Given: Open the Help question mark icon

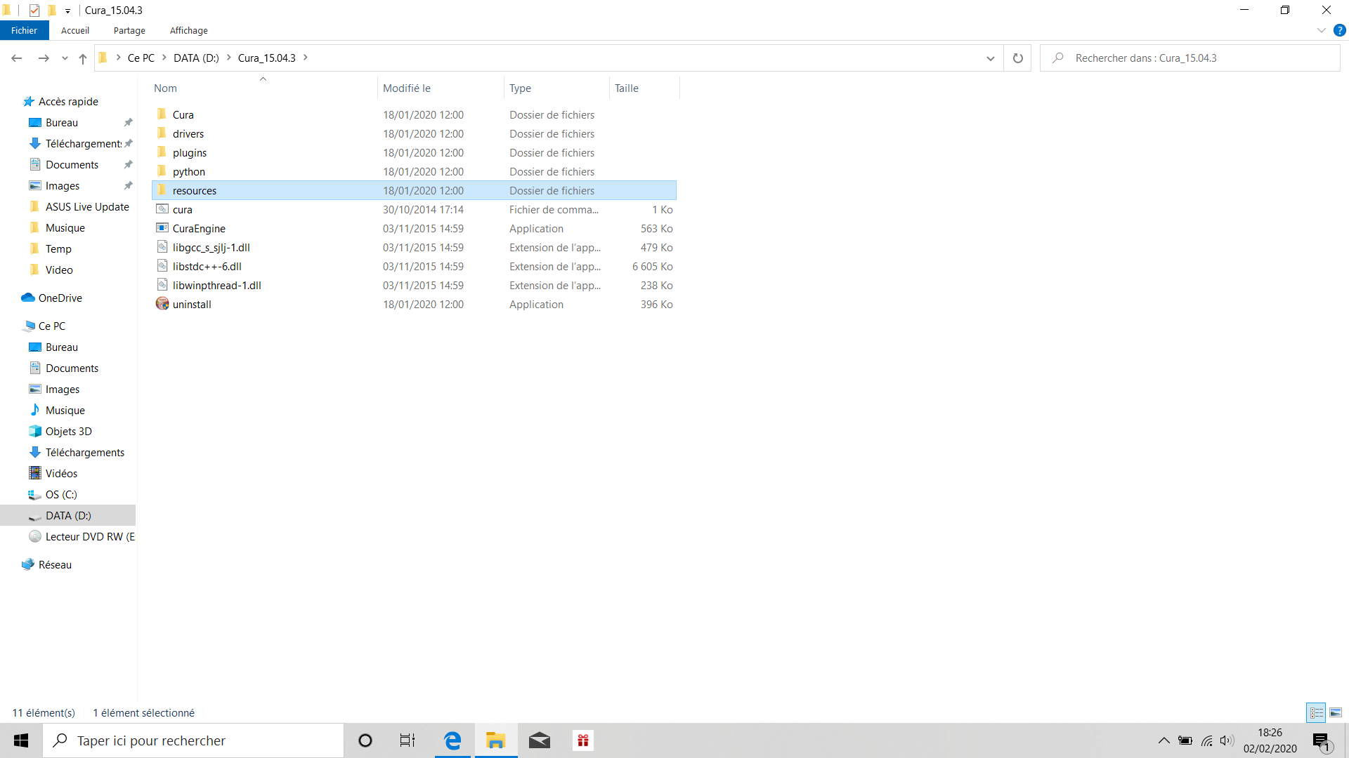Looking at the screenshot, I should (1340, 30).
